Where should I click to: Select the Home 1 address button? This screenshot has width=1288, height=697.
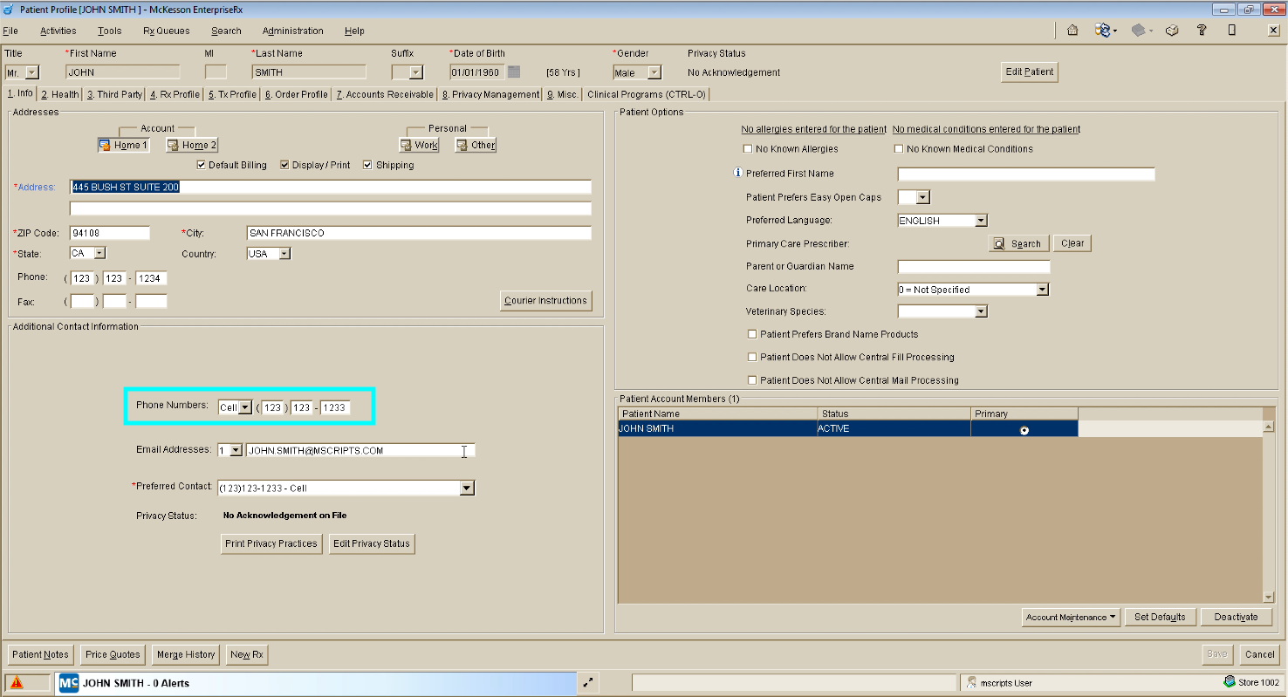point(124,145)
